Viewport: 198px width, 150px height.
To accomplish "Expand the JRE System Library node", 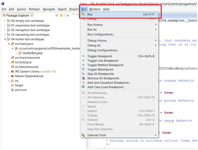I will coord(9,72).
